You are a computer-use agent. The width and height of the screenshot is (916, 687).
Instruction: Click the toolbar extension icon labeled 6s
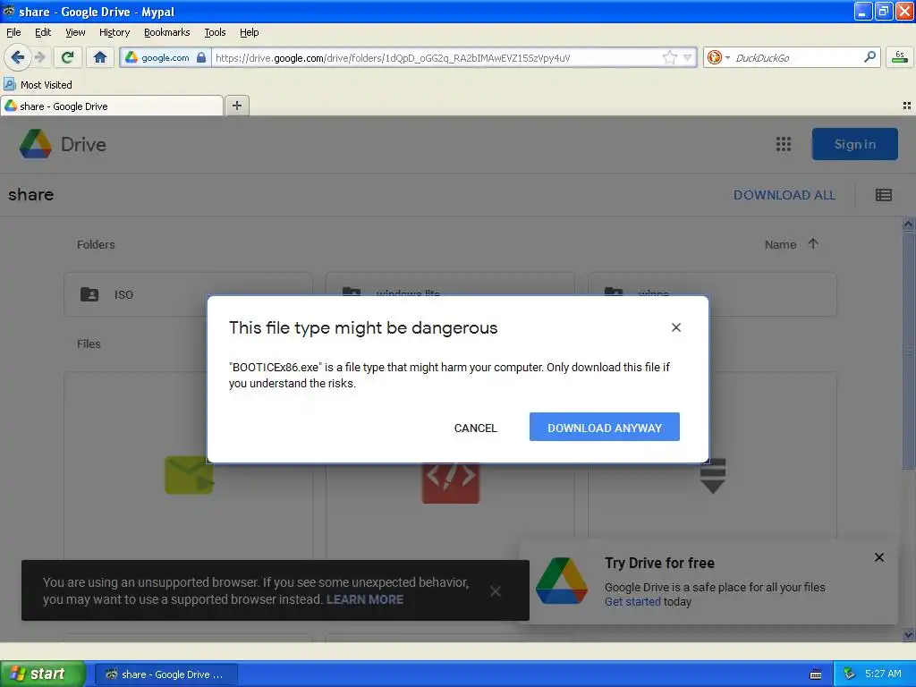[900, 57]
